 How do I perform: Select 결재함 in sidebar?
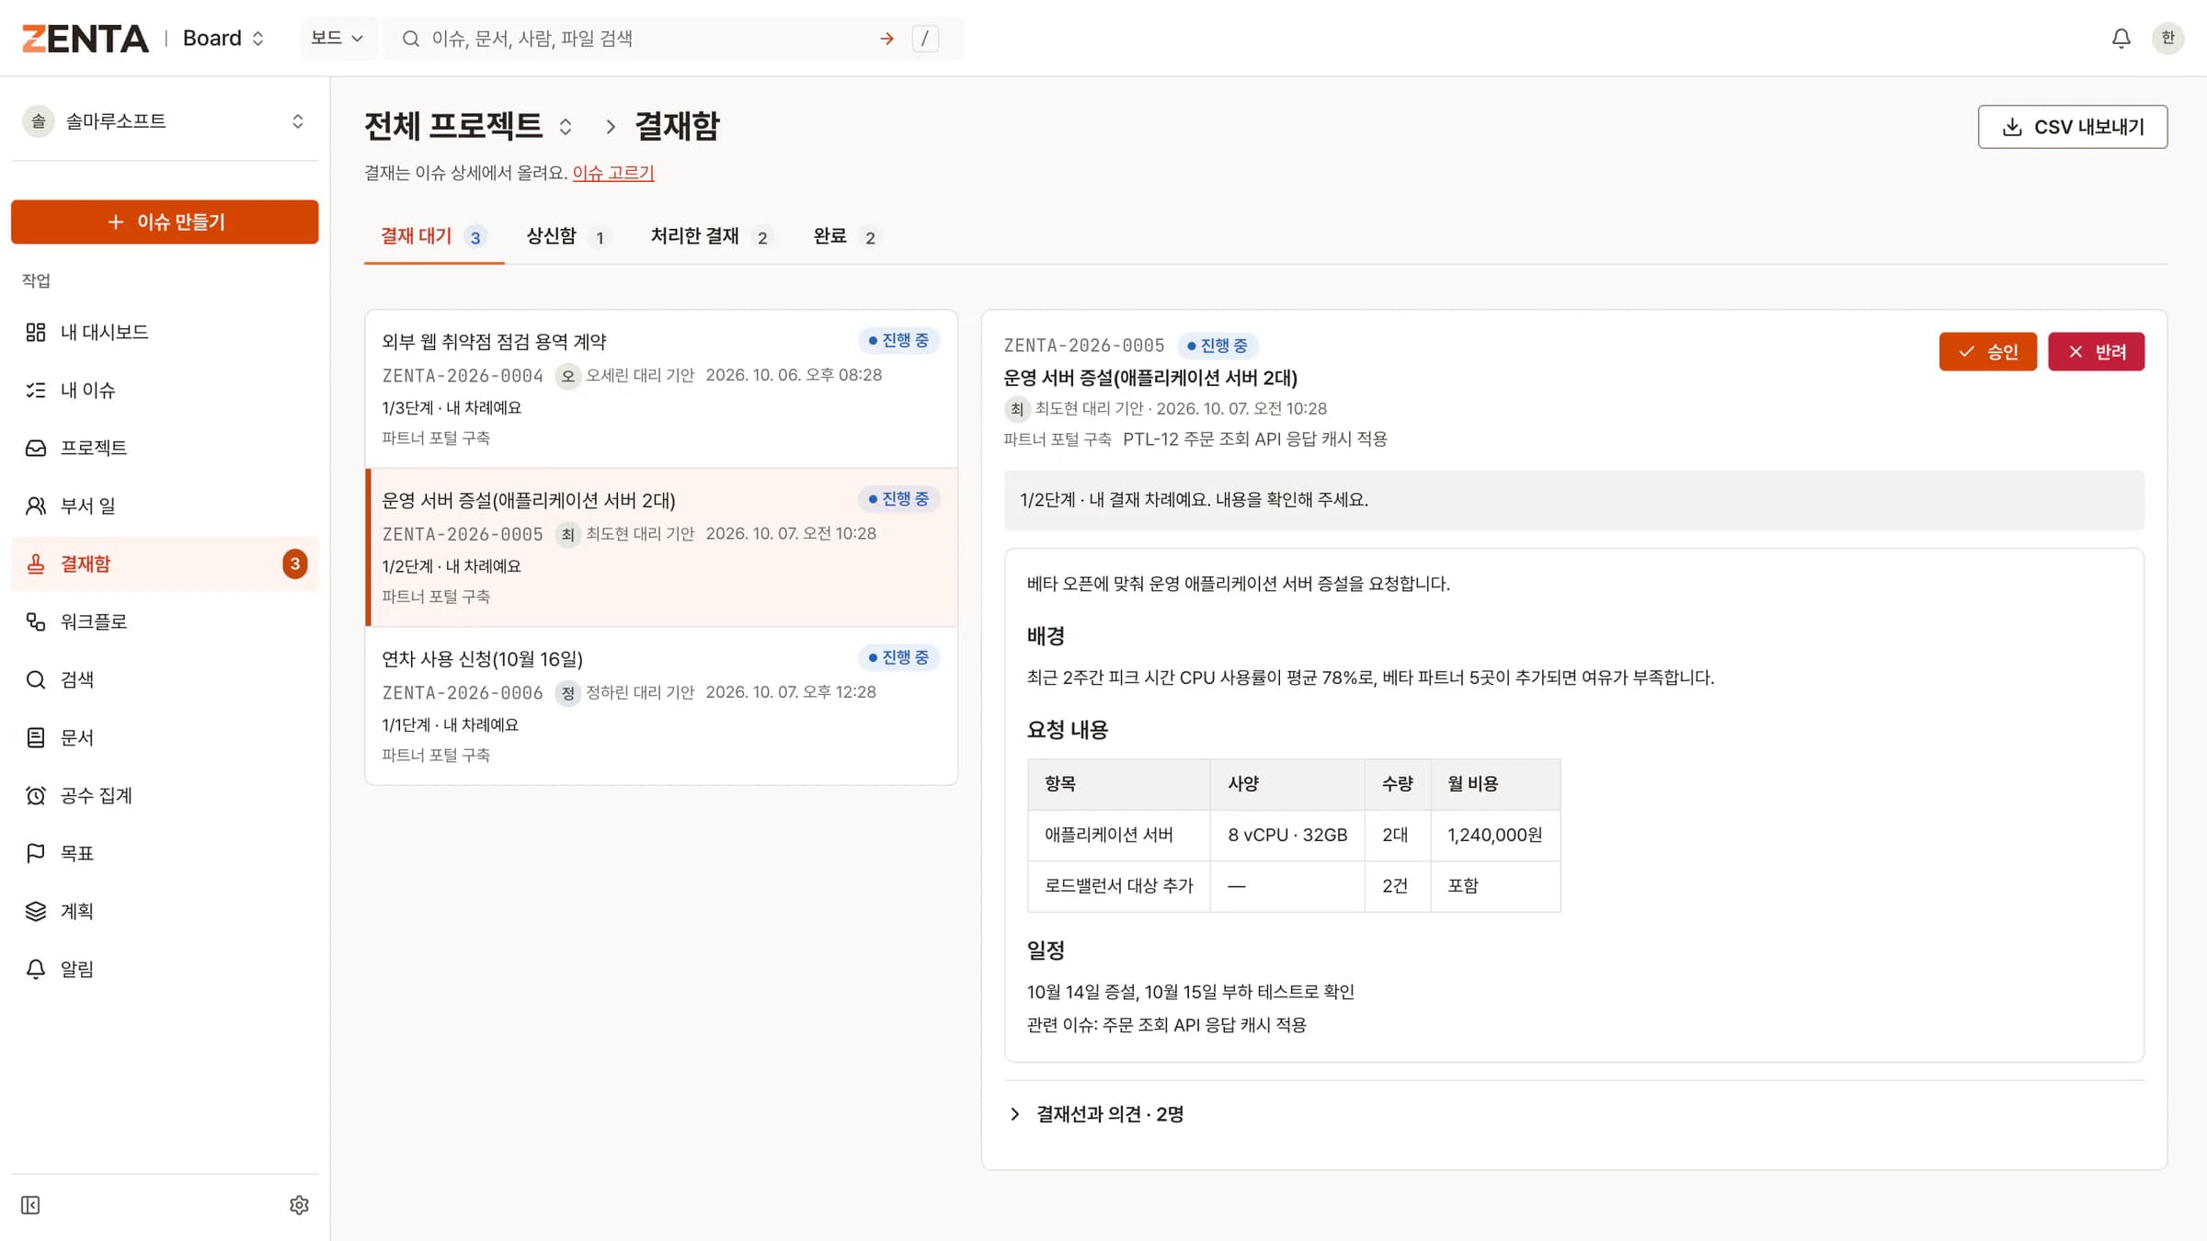(165, 564)
